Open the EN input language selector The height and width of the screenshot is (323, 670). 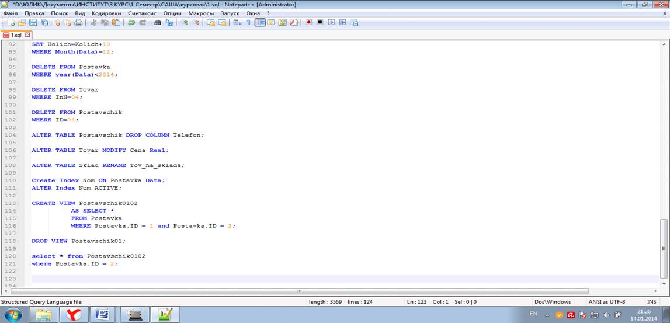click(x=533, y=314)
